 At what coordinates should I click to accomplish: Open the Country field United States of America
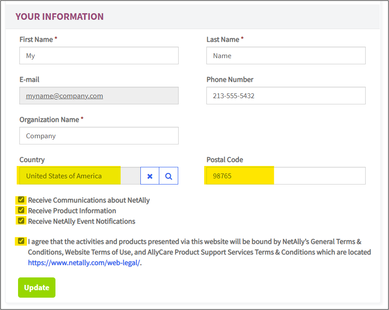80,176
